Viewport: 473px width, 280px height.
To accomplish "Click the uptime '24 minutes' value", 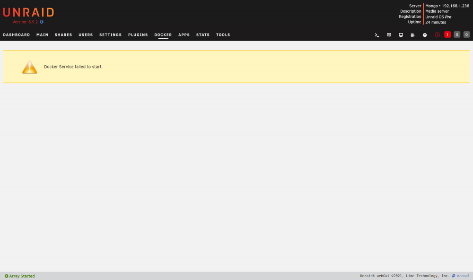I will [x=436, y=22].
